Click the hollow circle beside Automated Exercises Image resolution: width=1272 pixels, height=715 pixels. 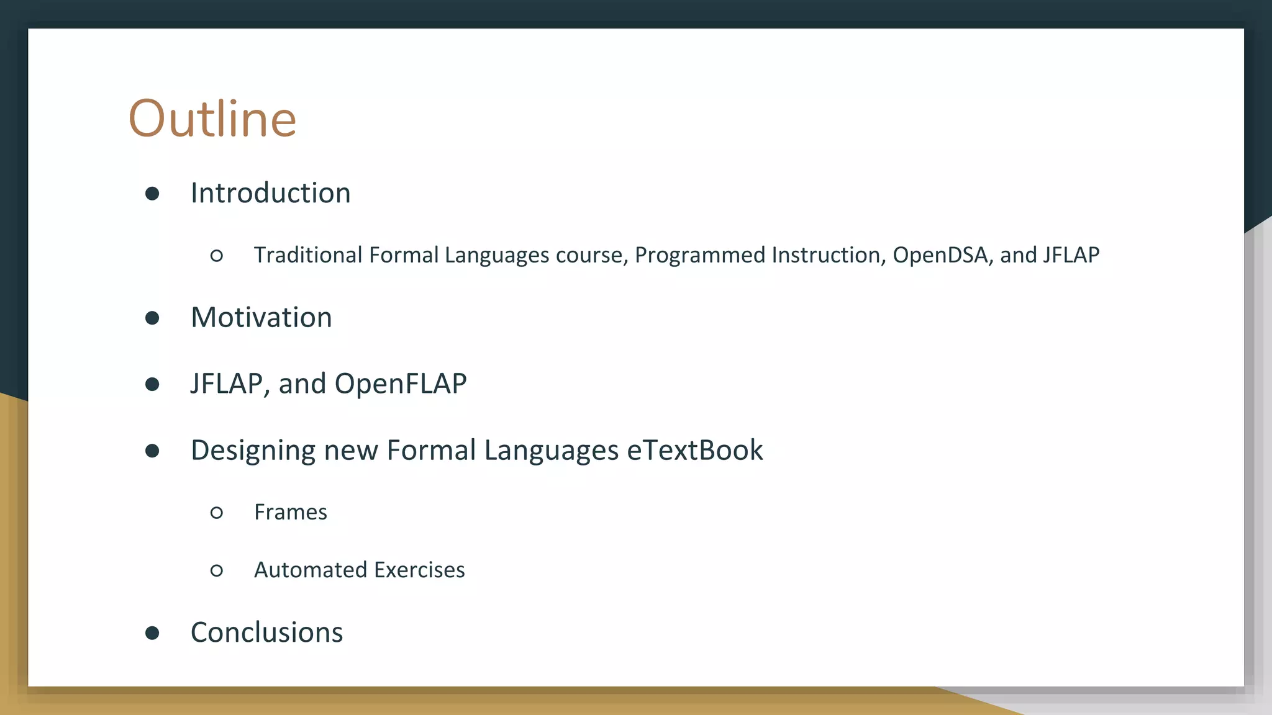pos(217,570)
